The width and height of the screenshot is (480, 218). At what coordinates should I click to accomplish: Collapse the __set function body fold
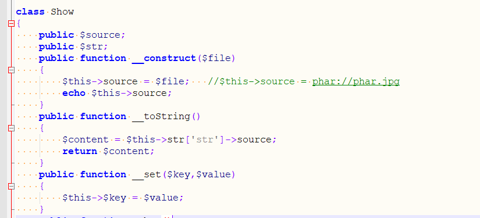click(x=11, y=187)
